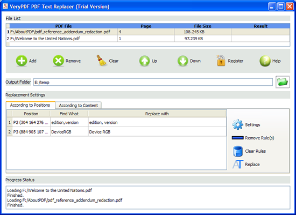The width and height of the screenshot is (296, 215).
Task: Select the DeviceRGB replacement rule row
Action: (x=116, y=132)
